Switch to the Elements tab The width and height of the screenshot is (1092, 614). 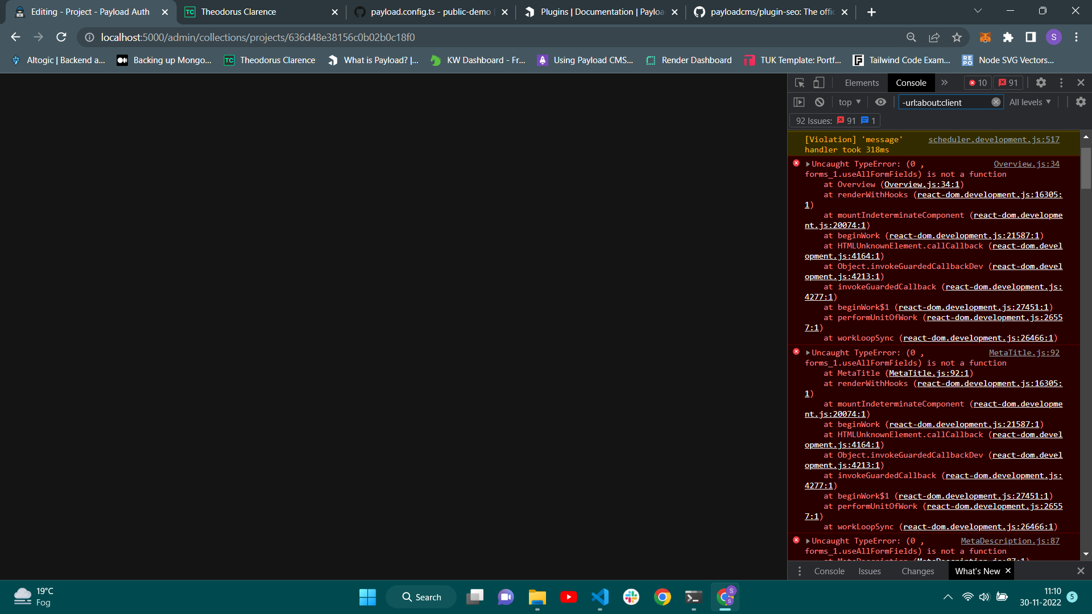click(x=862, y=83)
